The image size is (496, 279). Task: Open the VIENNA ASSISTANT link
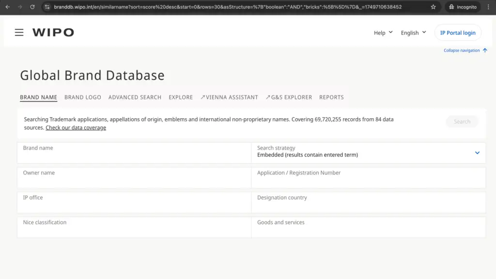pos(229,97)
